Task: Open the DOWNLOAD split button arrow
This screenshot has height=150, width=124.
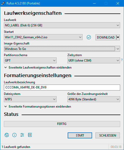Action: point(118,37)
